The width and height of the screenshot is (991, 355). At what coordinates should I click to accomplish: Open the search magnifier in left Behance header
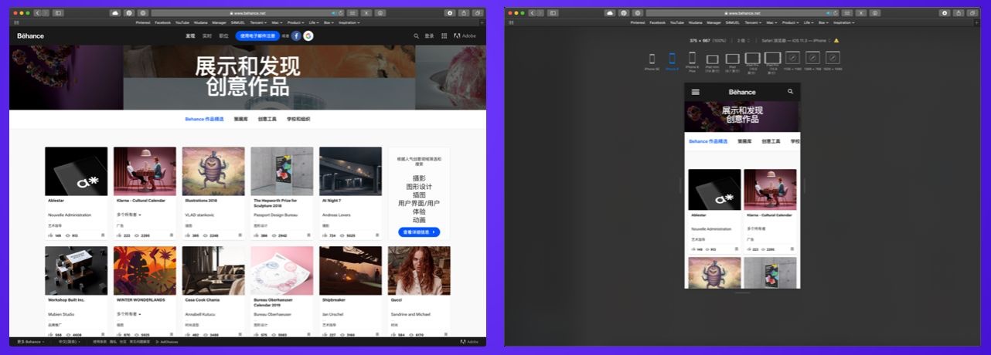point(417,35)
